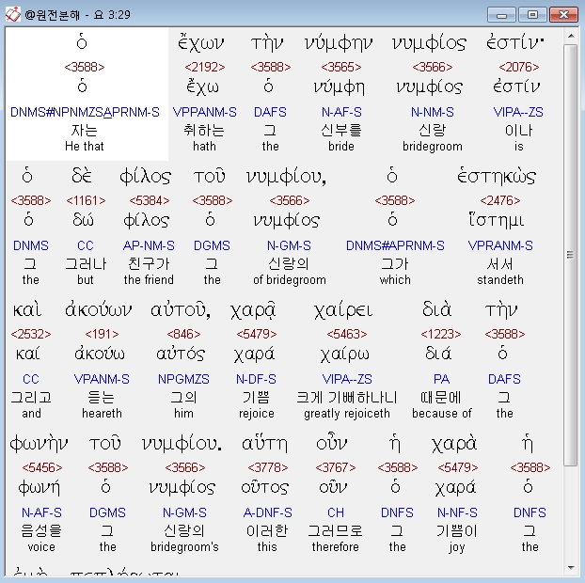
Task: Click the parsing code NPGMZS
Action: tap(183, 379)
